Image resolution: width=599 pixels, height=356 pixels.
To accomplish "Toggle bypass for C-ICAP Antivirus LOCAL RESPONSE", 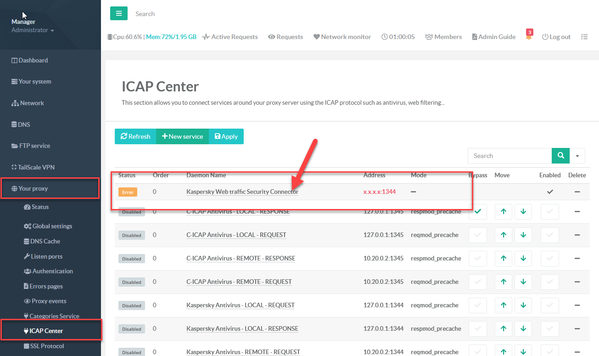I will (478, 212).
